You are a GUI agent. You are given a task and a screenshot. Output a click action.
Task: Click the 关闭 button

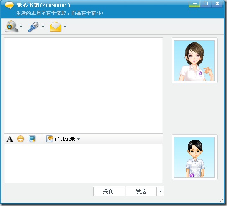coord(109,191)
